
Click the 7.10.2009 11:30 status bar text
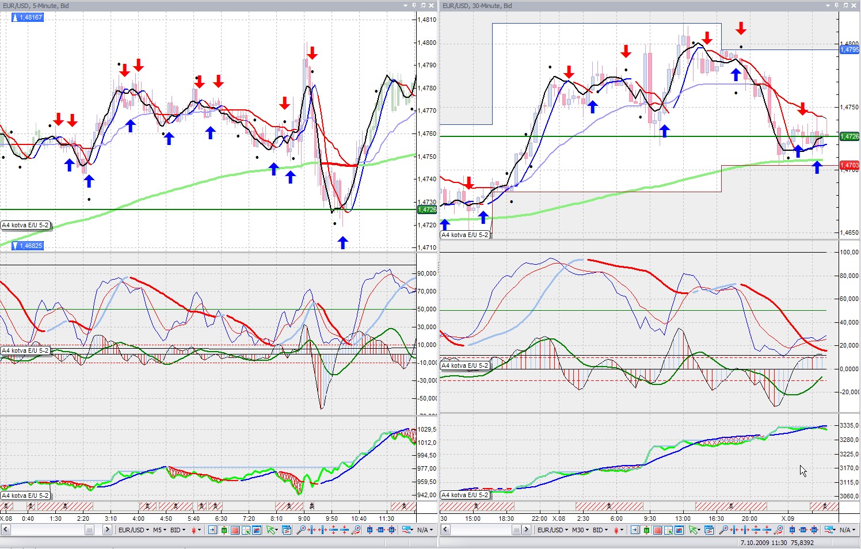click(x=764, y=543)
